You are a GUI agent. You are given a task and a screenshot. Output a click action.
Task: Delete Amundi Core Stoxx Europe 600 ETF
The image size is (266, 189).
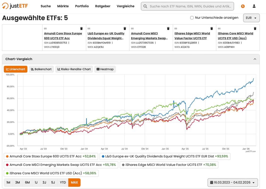click(81, 28)
